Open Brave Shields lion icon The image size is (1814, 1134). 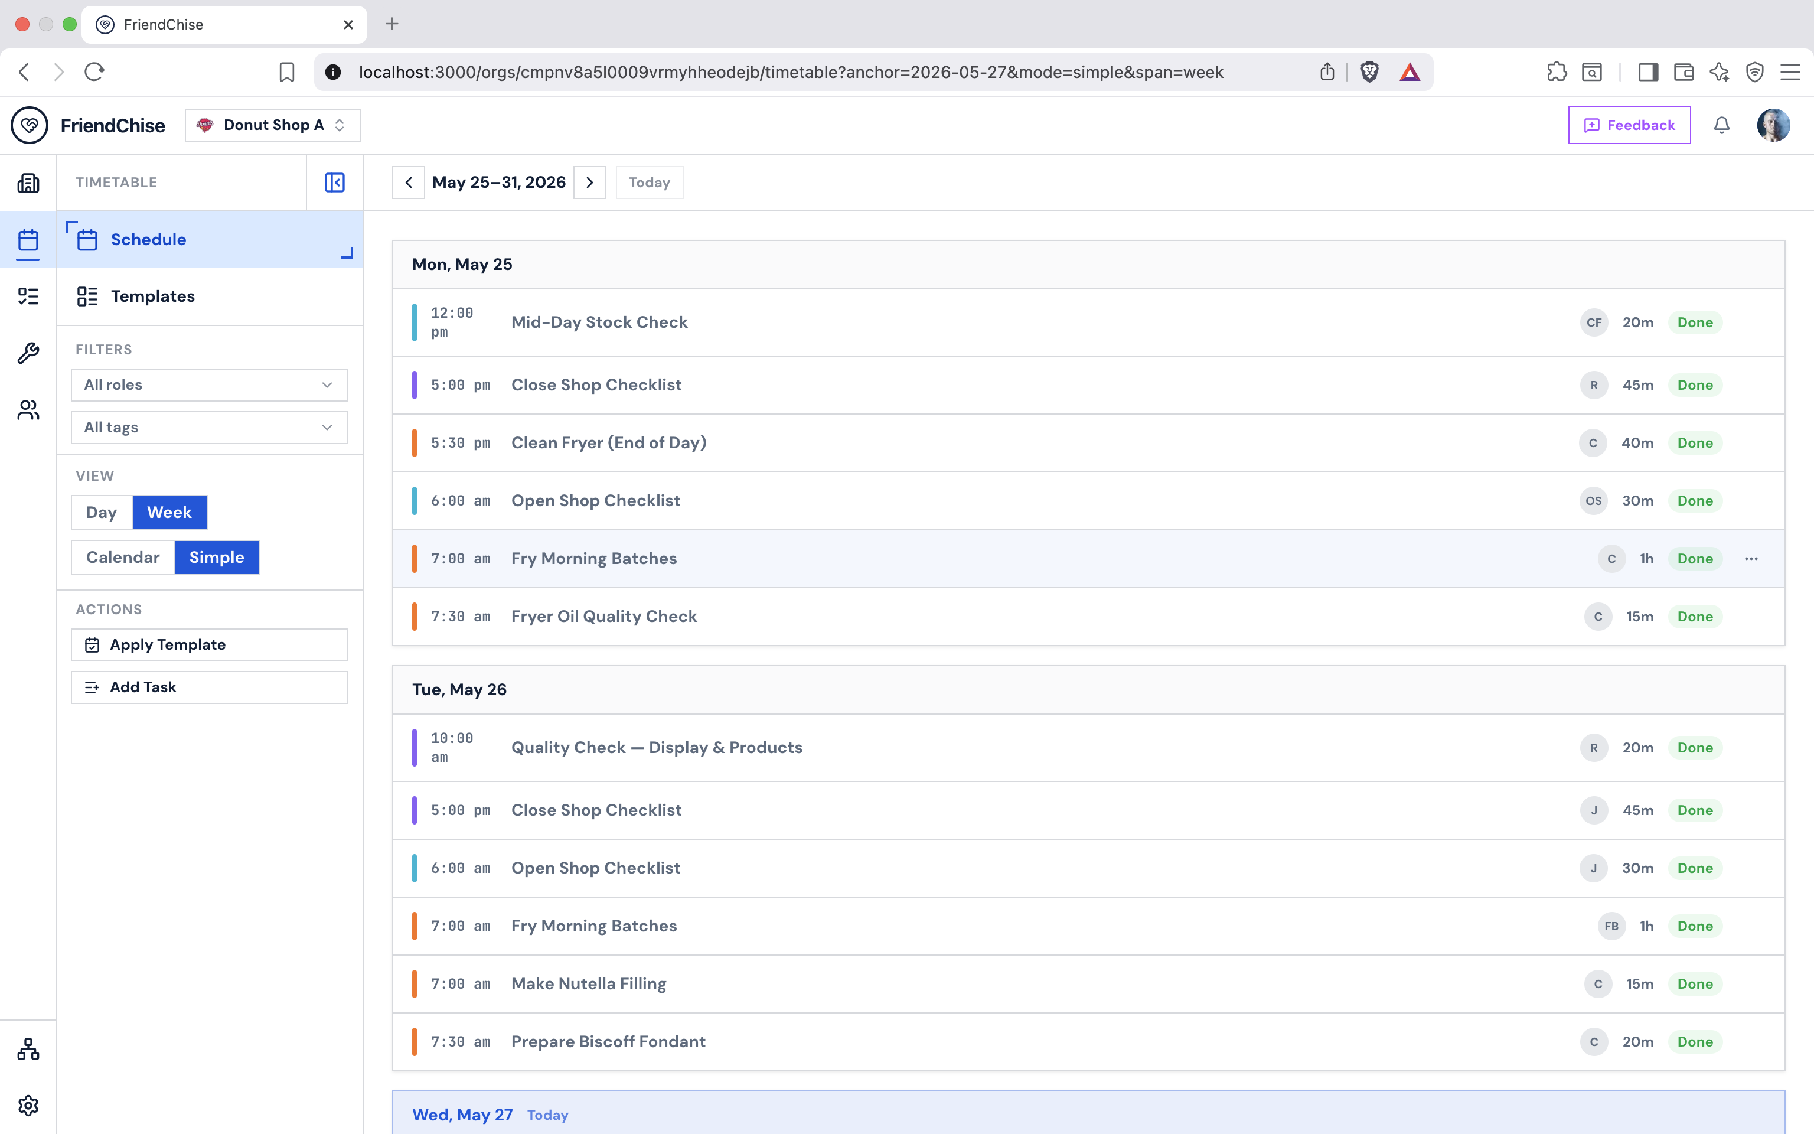(x=1369, y=72)
